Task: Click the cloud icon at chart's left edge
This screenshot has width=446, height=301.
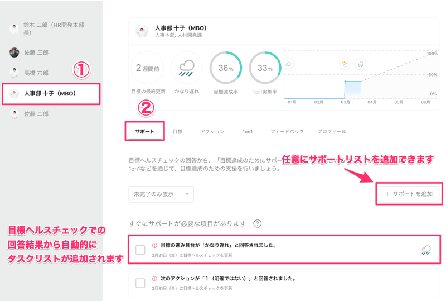Action: (x=289, y=64)
